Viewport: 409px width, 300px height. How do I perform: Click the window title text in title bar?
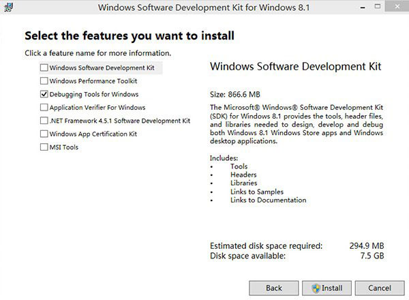(x=204, y=7)
